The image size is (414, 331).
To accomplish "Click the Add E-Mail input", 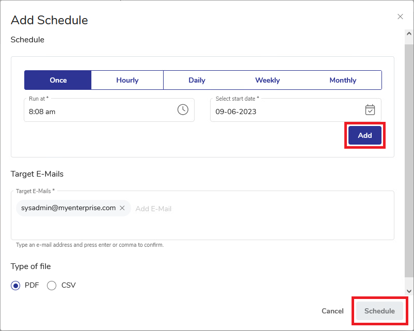I will point(206,209).
